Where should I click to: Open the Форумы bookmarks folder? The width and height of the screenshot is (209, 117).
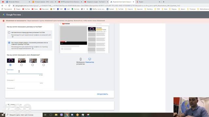point(173,9)
